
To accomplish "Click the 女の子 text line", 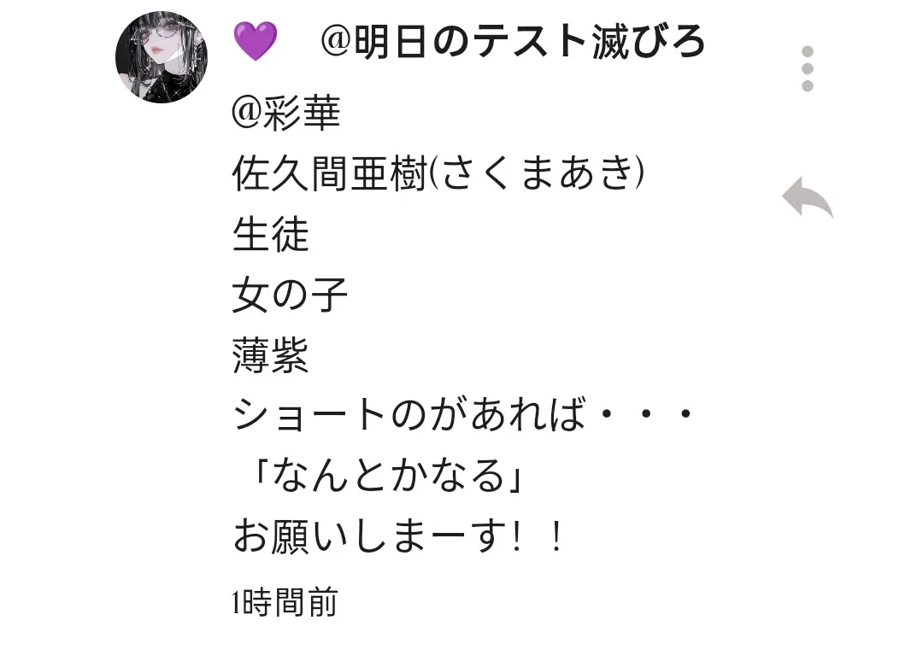I will click(x=290, y=295).
